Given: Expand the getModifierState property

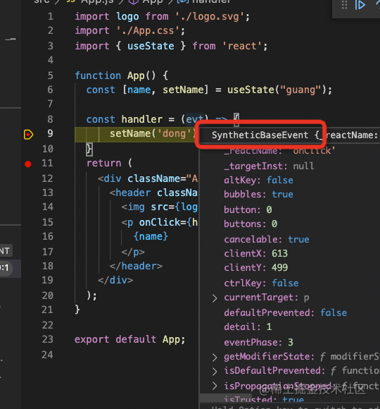Looking at the screenshot, I should click(x=215, y=358).
